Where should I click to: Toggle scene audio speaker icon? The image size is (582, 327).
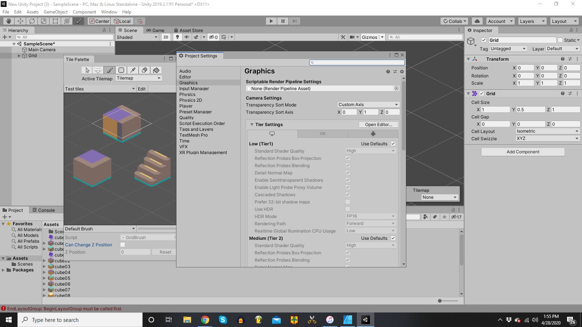pos(187,37)
